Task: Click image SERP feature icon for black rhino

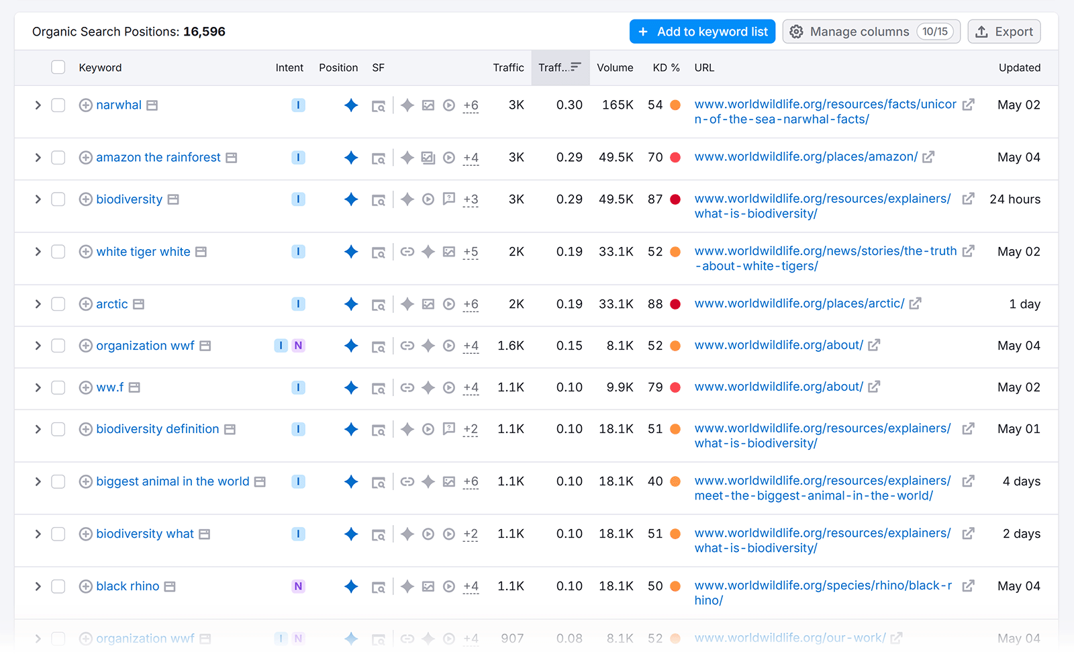Action: (x=428, y=586)
